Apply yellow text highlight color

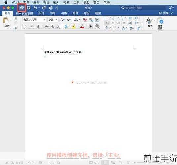click(74, 26)
